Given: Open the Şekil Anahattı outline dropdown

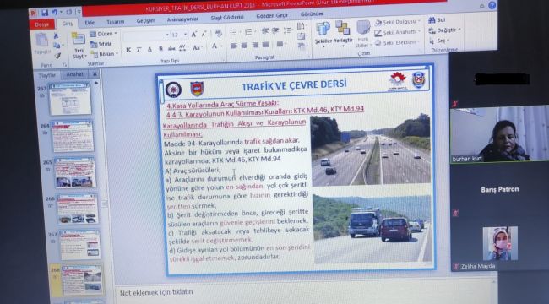Looking at the screenshot, I should coord(397,32).
